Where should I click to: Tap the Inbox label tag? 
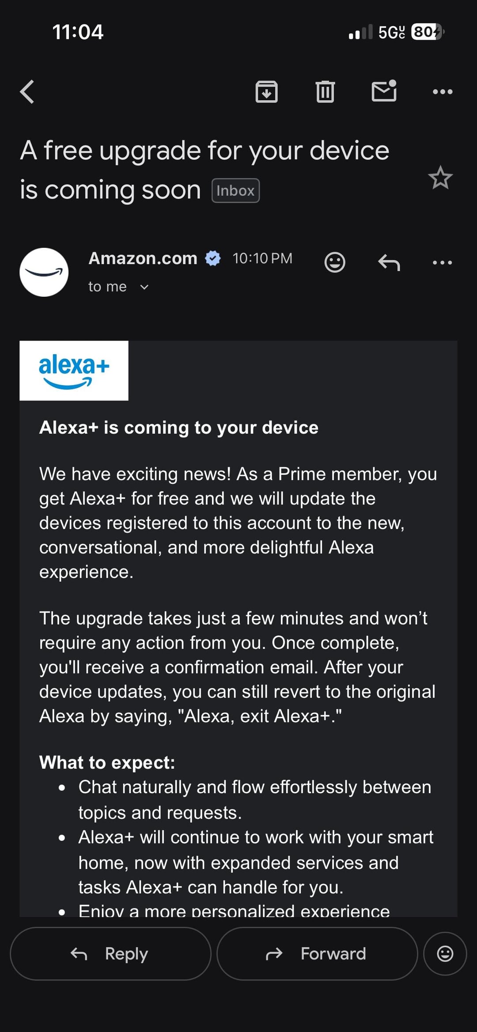[x=235, y=191]
